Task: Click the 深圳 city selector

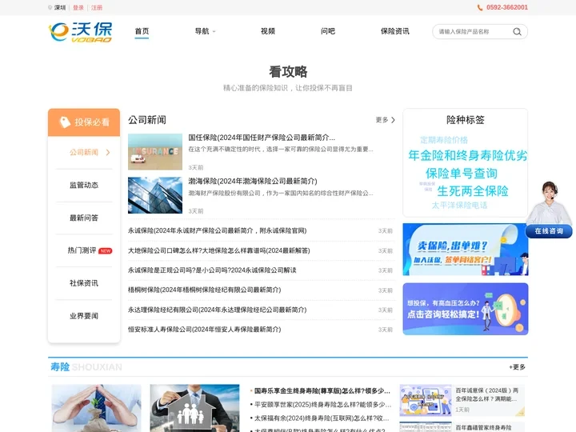Action: (x=60, y=7)
